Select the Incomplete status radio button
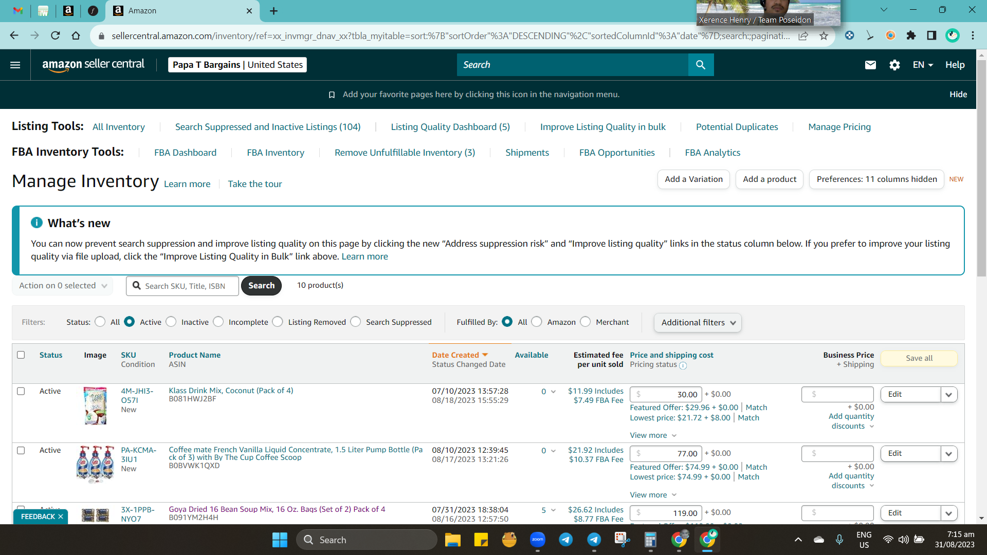The height and width of the screenshot is (555, 987). [218, 322]
